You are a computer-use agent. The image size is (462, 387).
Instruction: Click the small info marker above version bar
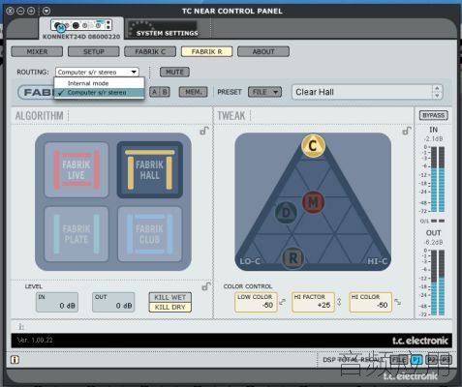pos(21,326)
